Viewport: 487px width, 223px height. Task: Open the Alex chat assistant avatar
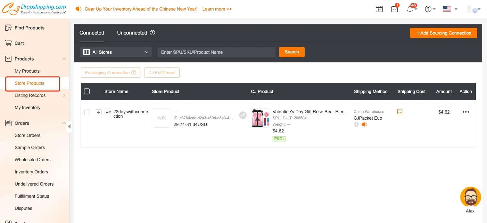[470, 197]
